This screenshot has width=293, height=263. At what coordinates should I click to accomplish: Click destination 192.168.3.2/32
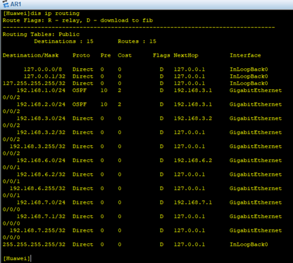tap(41, 132)
